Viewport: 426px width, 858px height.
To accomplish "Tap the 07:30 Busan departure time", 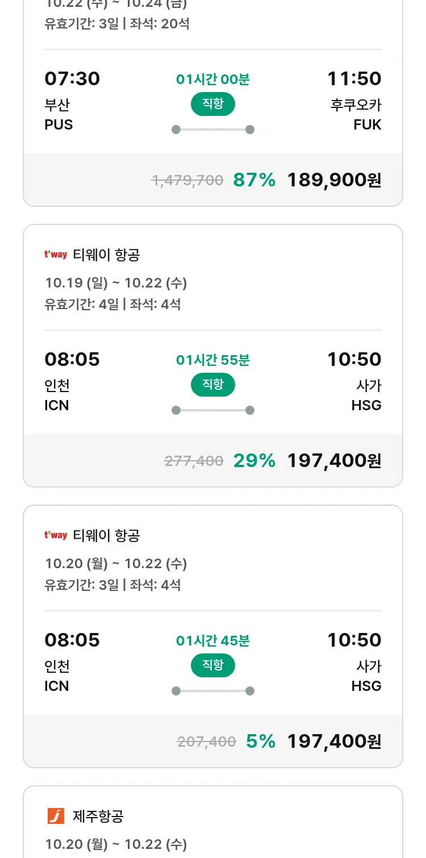I will click(x=72, y=78).
